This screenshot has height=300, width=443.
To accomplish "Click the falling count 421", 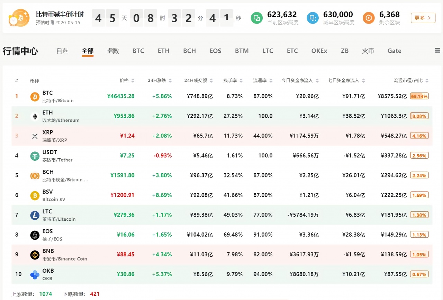I will [x=94, y=294].
